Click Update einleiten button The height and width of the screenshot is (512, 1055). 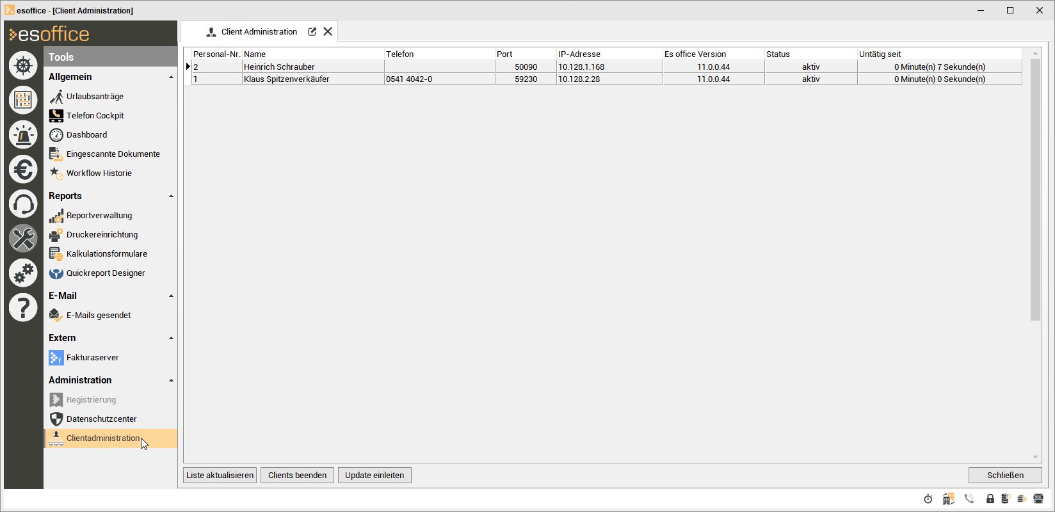[x=374, y=476]
